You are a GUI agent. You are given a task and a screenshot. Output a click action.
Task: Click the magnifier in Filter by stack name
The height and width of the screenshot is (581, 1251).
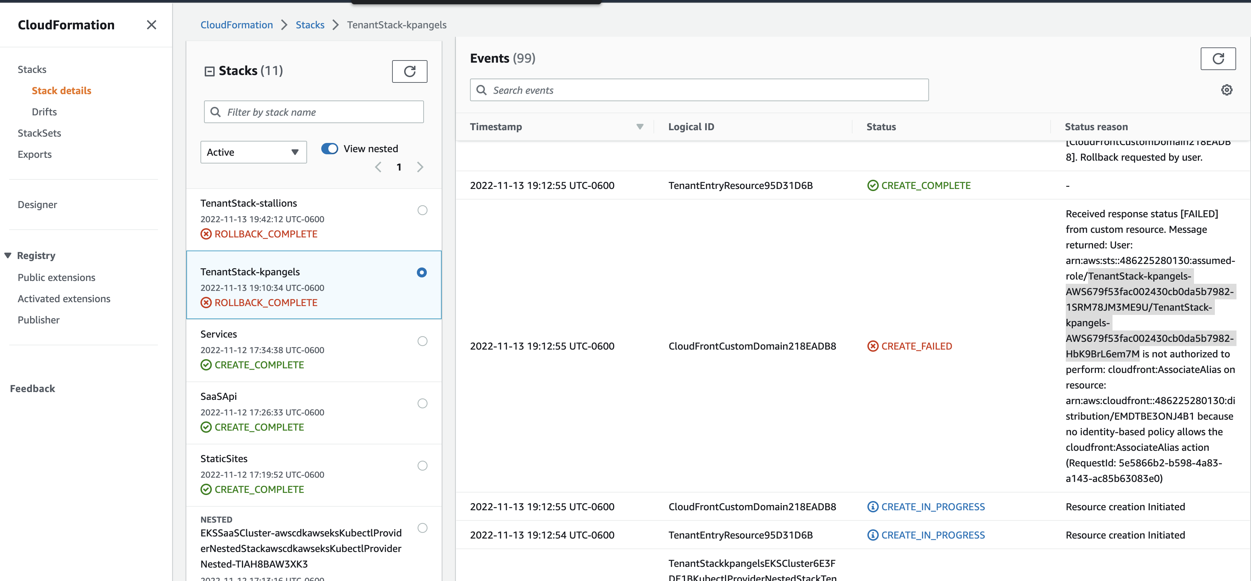click(x=216, y=112)
